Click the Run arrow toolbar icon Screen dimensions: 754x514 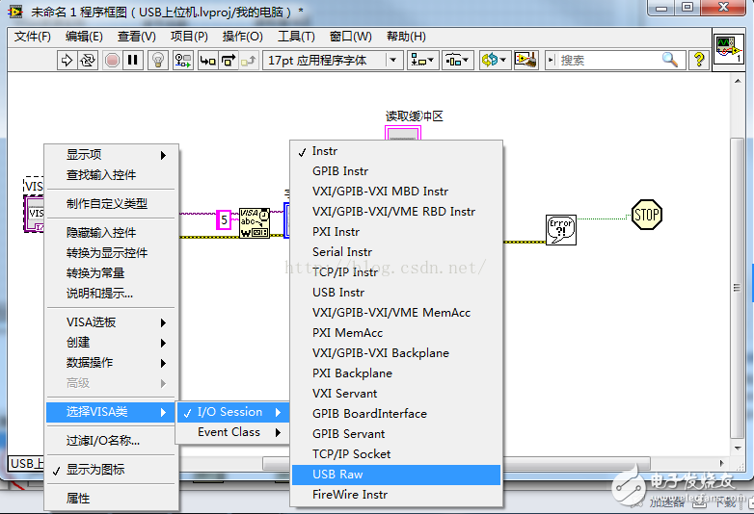coord(67,60)
